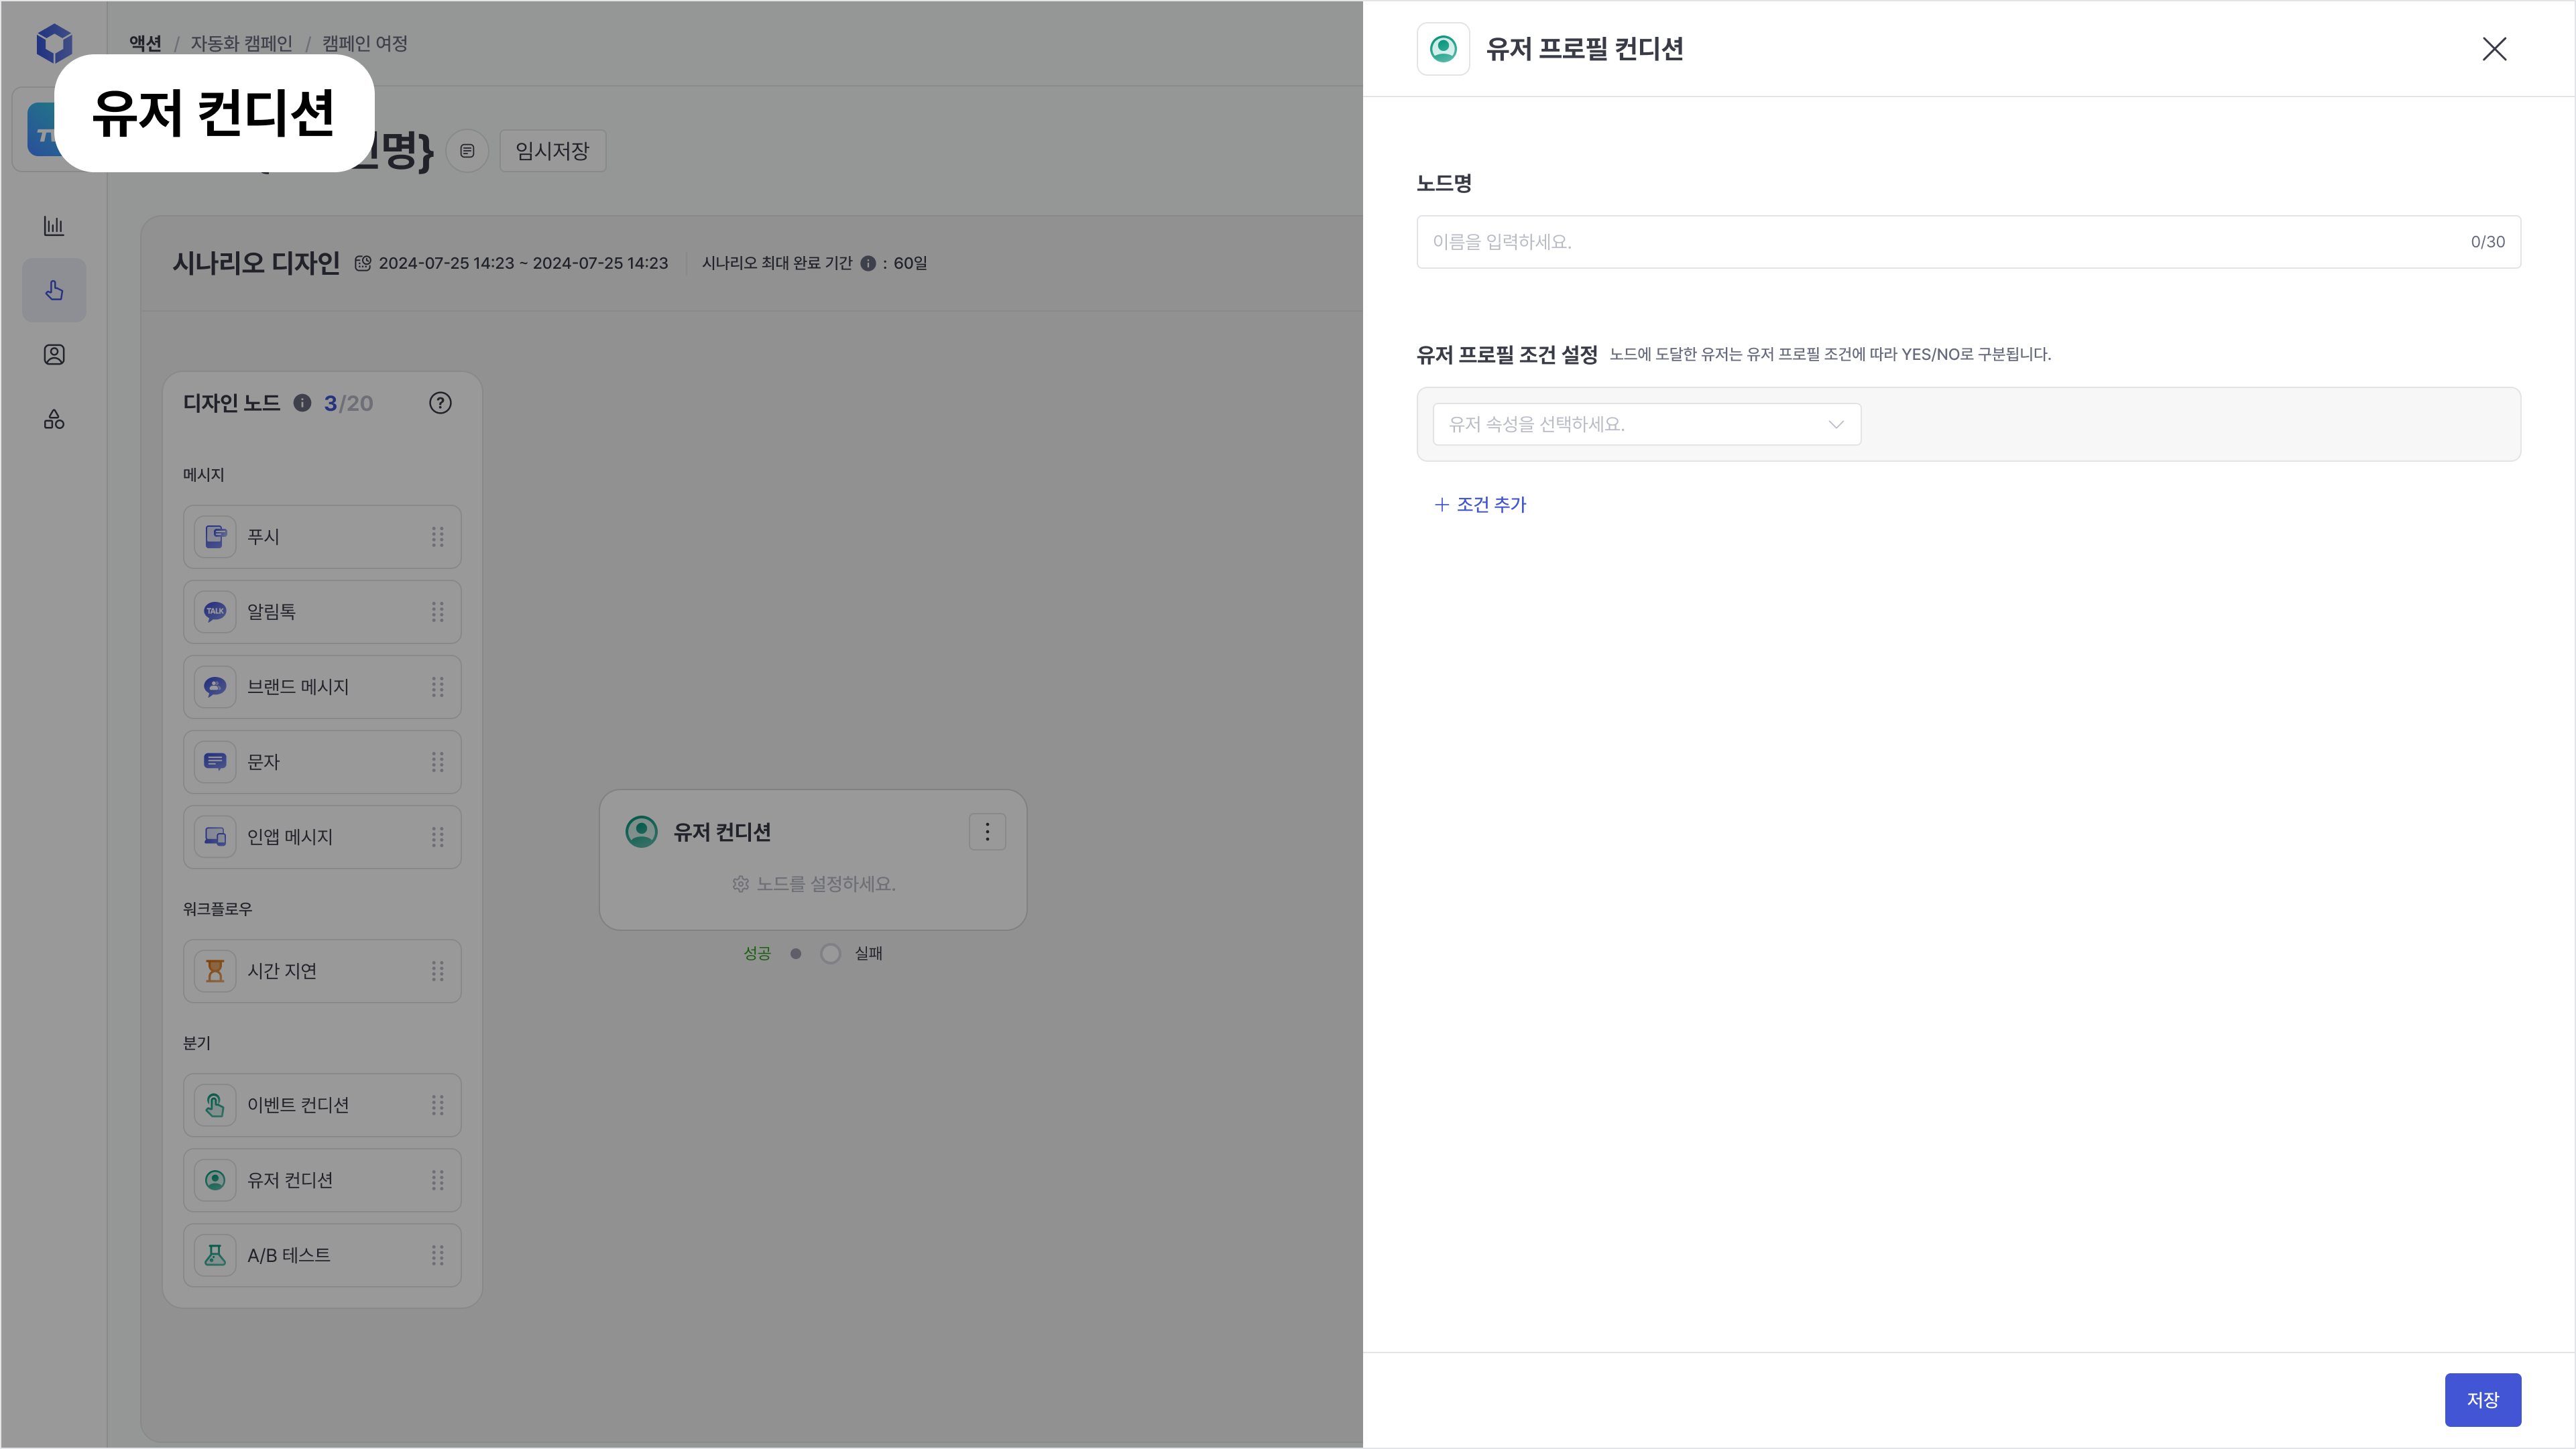Click the 조건 추가 link
Viewport: 2576px width, 1449px height.
(1481, 505)
